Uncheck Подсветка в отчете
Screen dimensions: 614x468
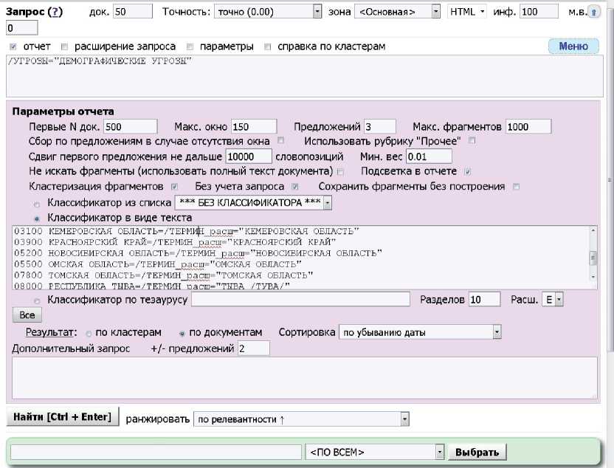(467, 171)
